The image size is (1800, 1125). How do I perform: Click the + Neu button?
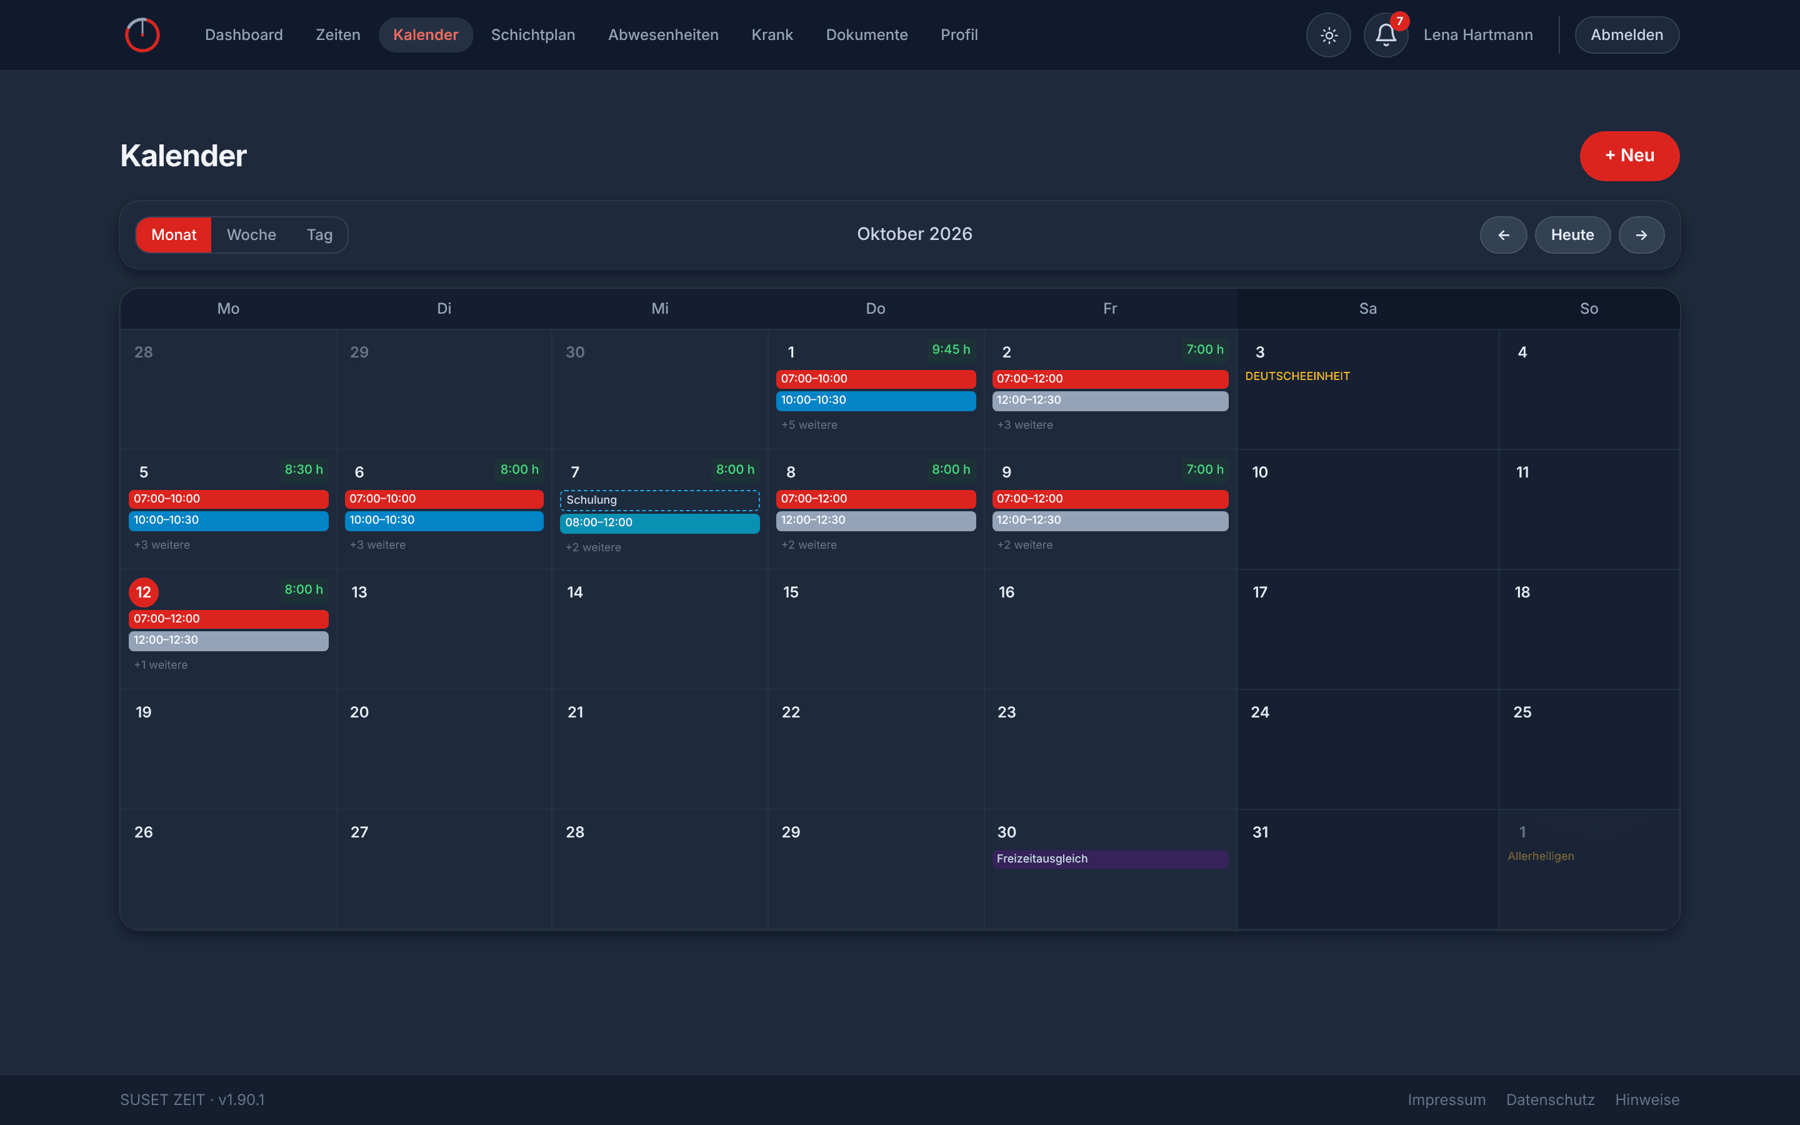[x=1629, y=156]
